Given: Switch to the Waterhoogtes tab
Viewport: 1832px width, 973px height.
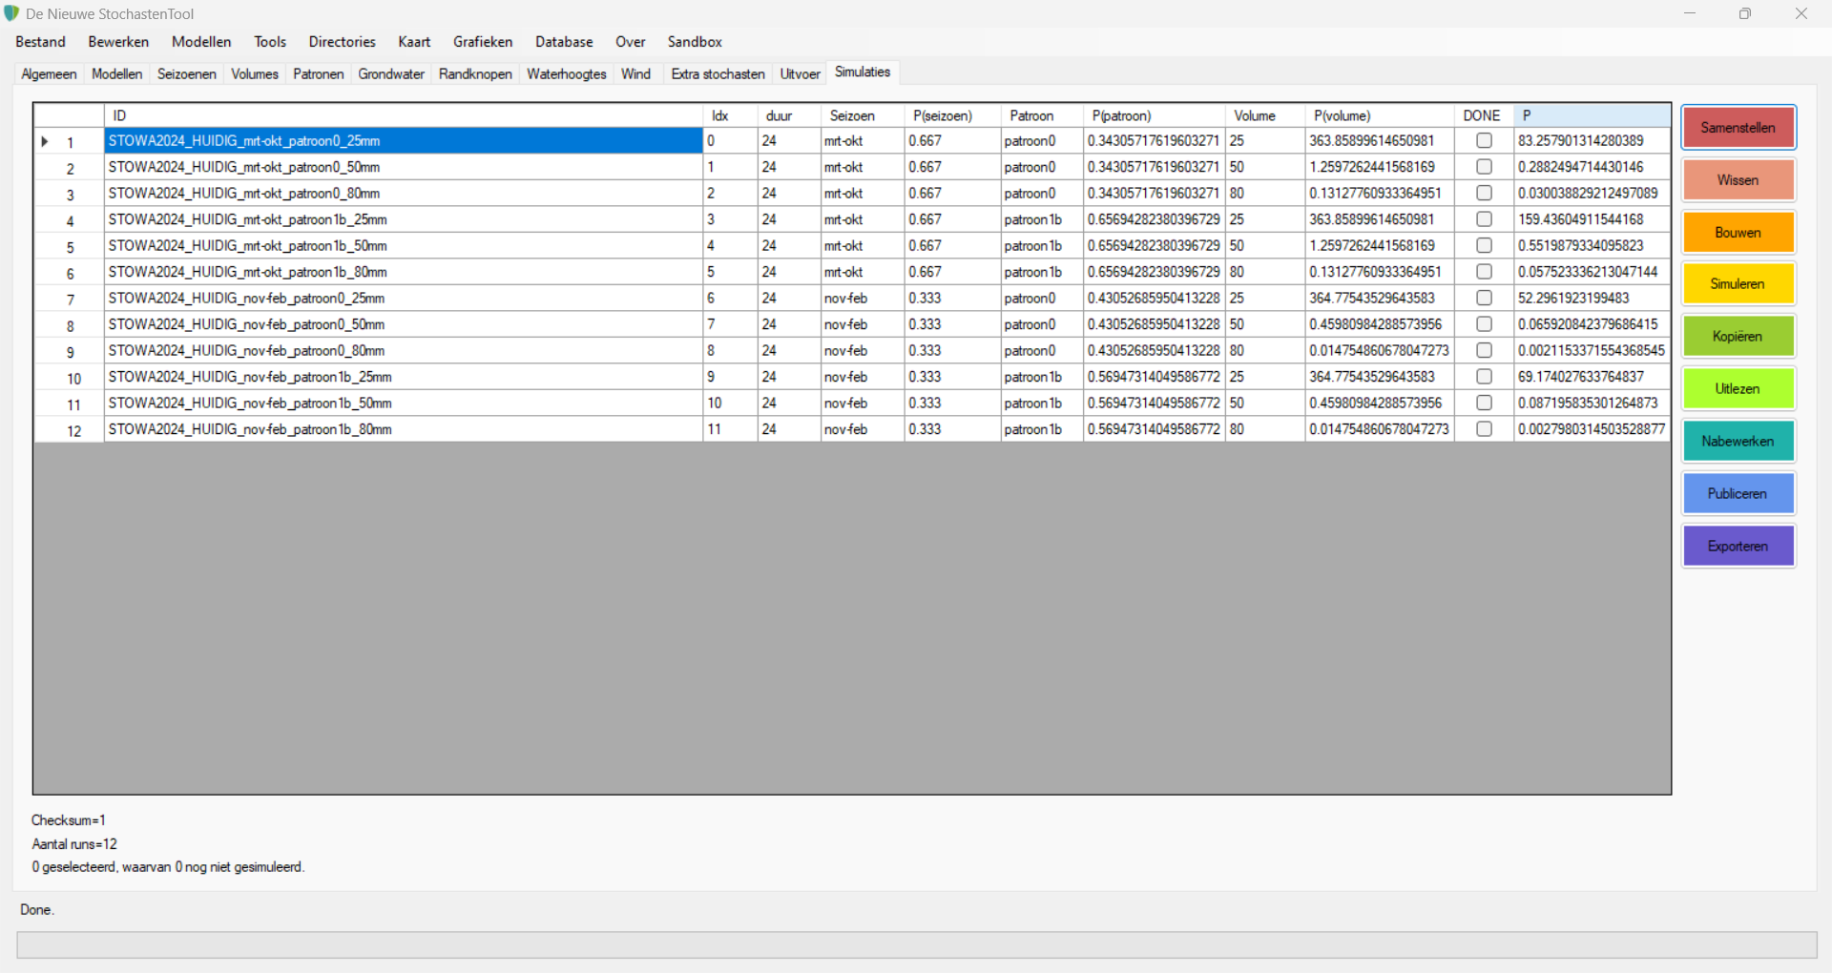Looking at the screenshot, I should [x=567, y=74].
